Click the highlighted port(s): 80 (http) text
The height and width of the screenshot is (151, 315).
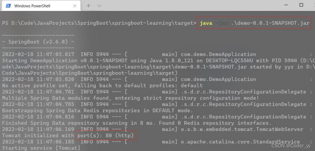106,136
